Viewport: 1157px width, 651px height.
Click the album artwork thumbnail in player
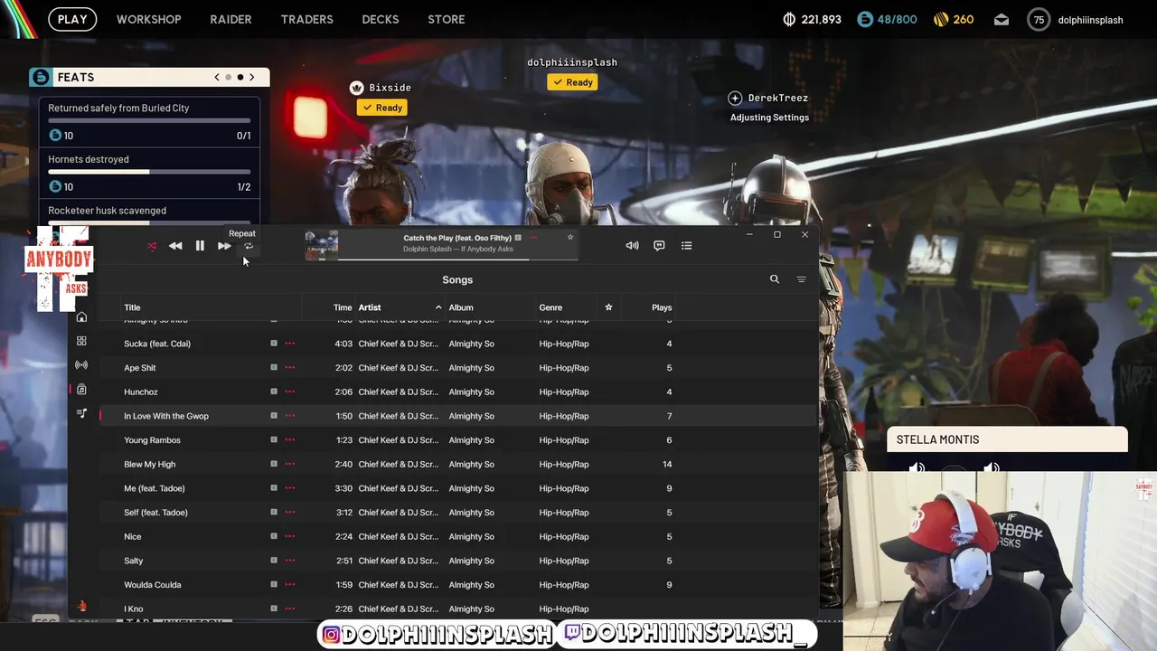321,245
